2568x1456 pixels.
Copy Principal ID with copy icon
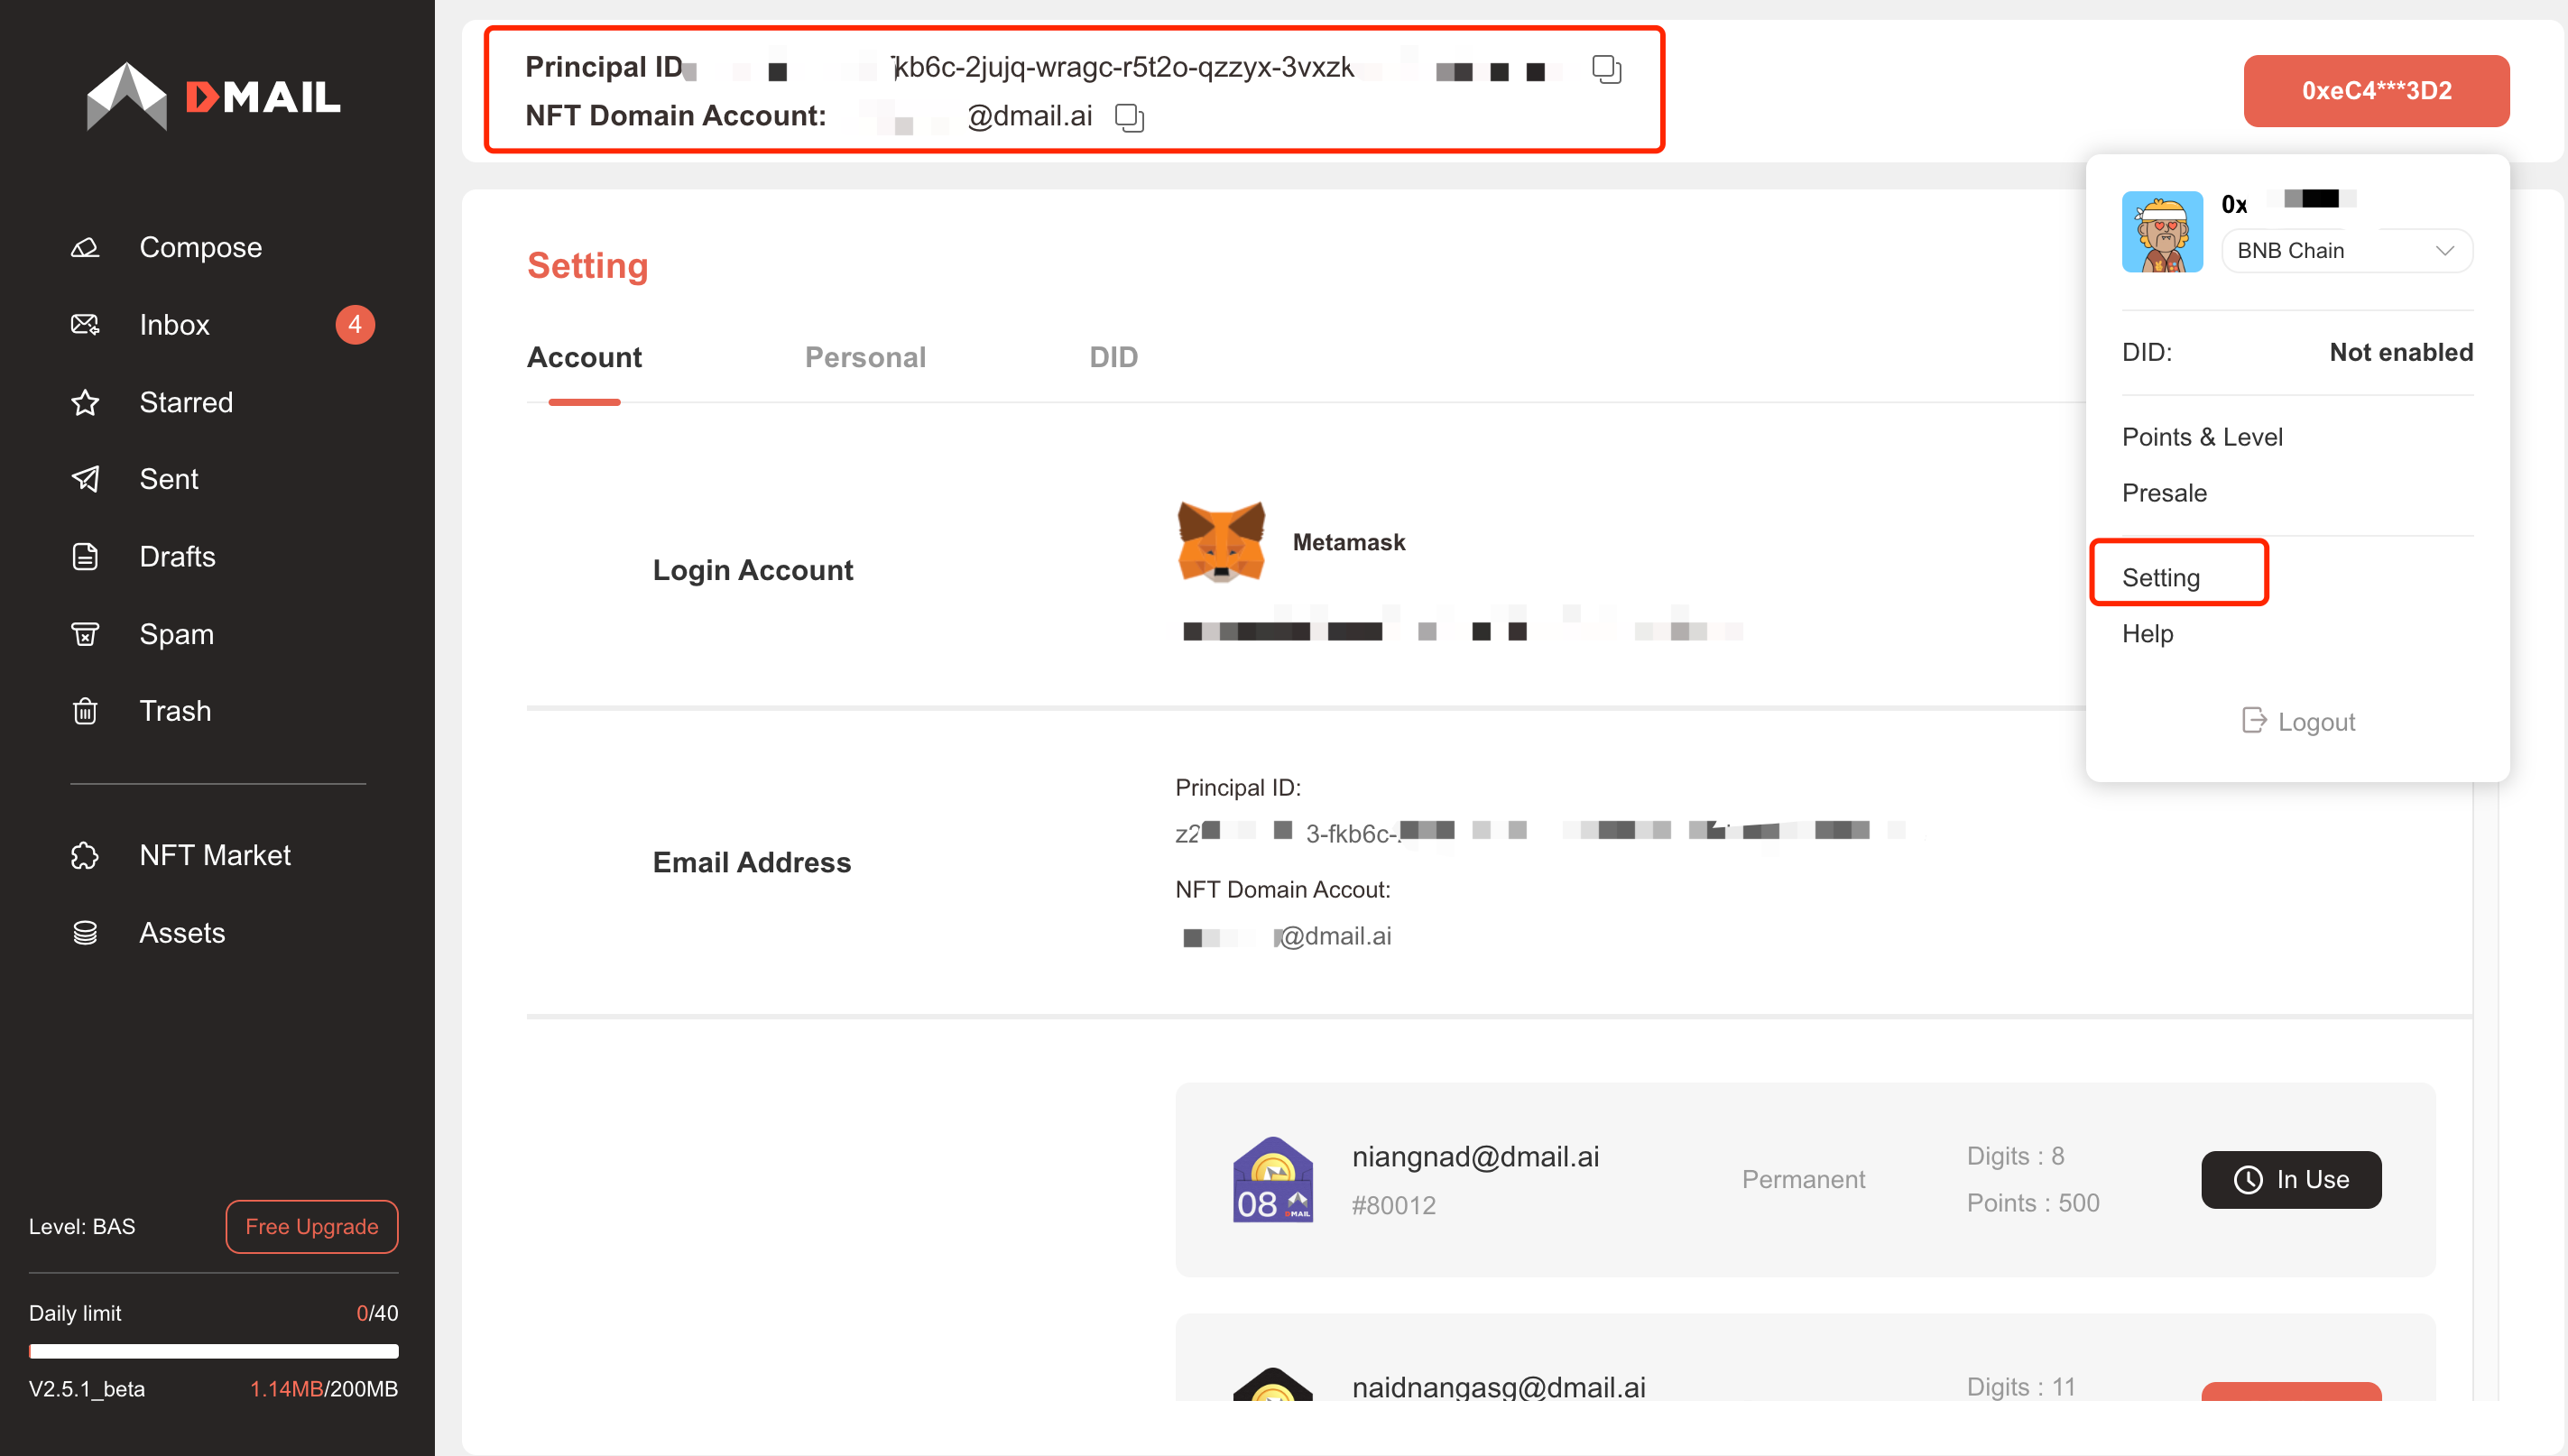pos(1606,69)
